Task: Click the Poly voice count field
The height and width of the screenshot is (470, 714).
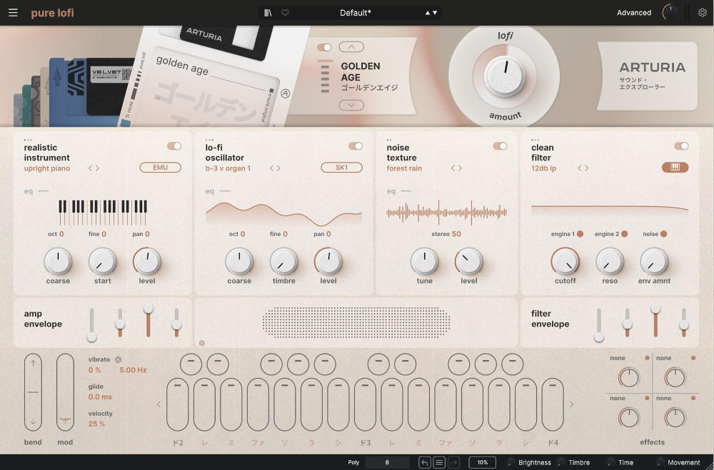Action: coord(387,462)
